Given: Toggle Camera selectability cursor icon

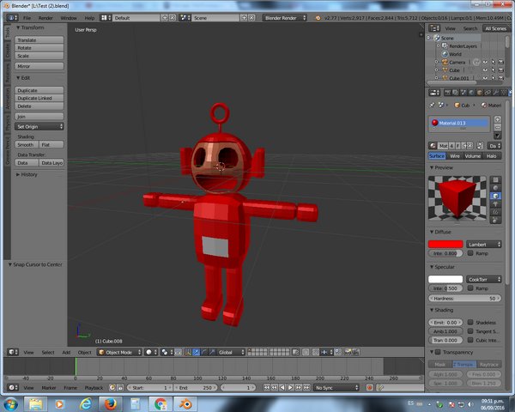Looking at the screenshot, I should coord(494,62).
